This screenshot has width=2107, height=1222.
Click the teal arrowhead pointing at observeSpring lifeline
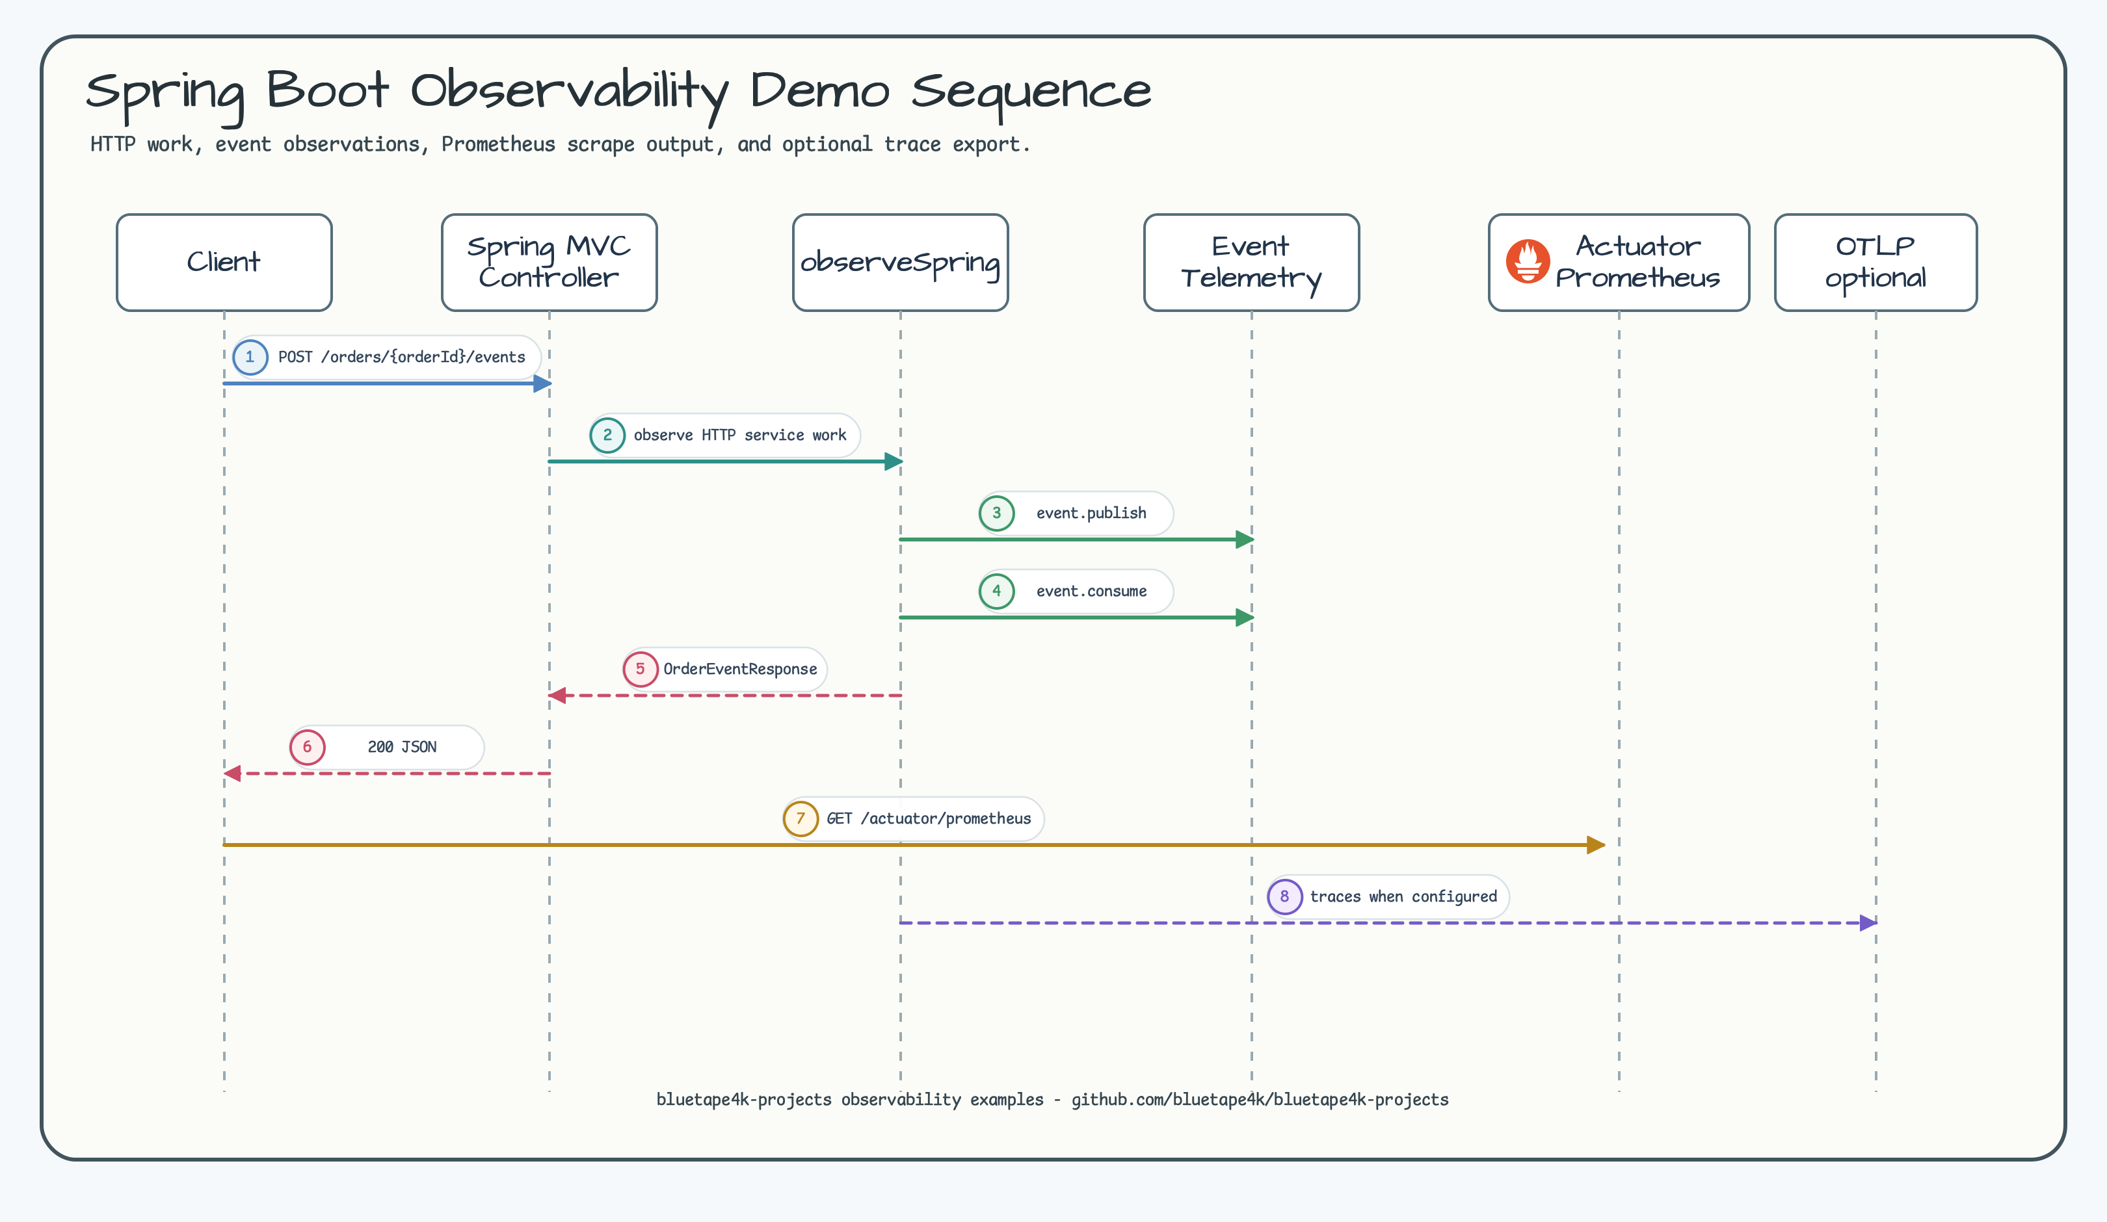point(894,461)
